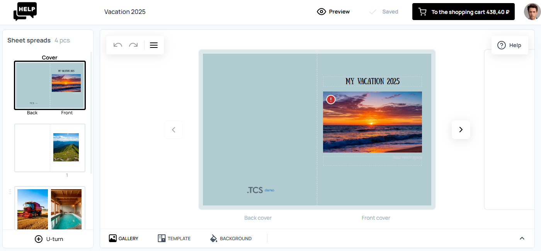The width and height of the screenshot is (541, 251).
Task: Click the MY VACATION 2025 title text field
Action: [x=372, y=81]
